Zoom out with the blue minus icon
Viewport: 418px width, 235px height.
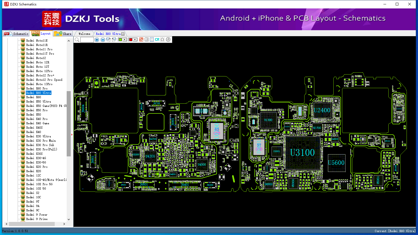click(103, 40)
